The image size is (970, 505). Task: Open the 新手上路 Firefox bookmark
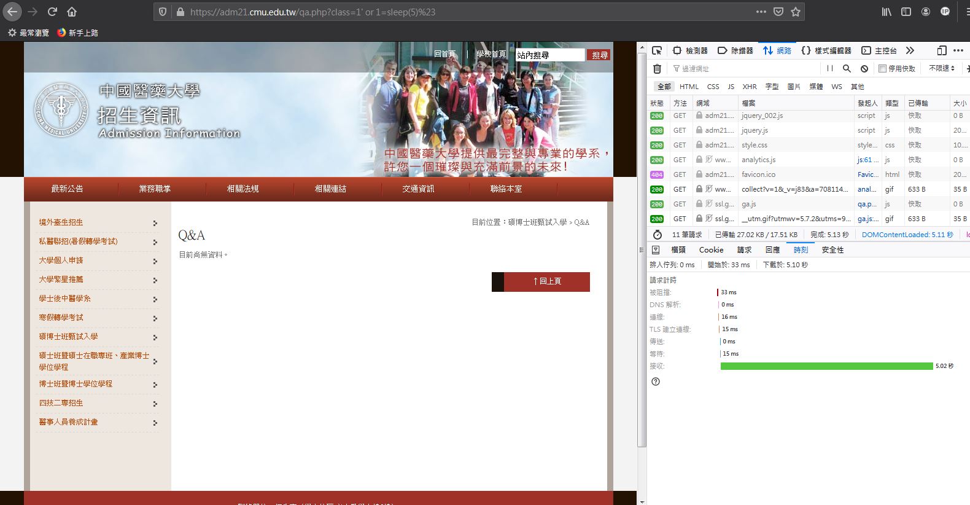point(77,33)
